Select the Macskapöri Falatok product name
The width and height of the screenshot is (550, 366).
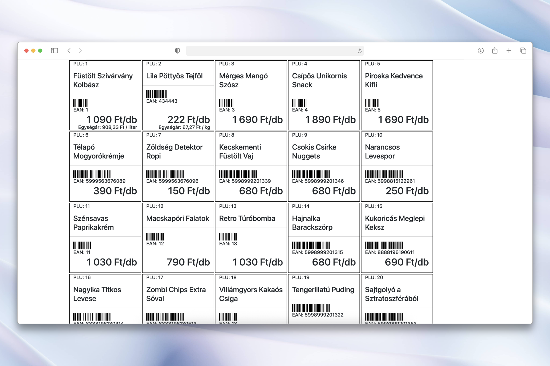pos(178,218)
